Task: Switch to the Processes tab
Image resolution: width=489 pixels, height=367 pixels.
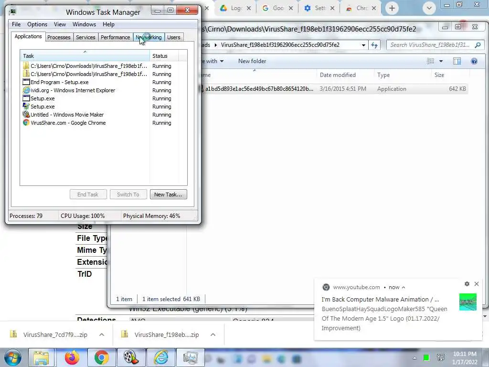Action: 59,37
